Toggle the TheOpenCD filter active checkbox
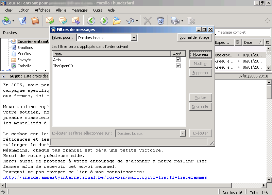Screen dimensions: 272x195 click(x=178, y=66)
